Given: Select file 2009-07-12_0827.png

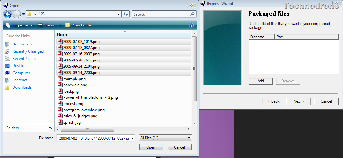Looking at the screenshot, I should 124,47.
